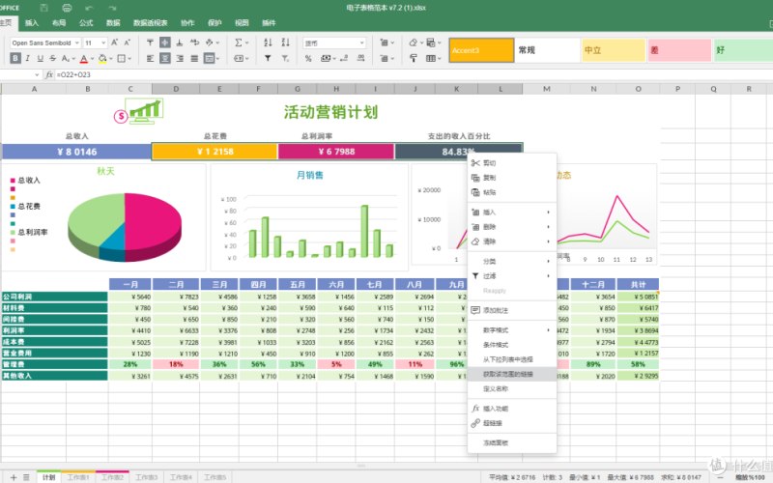Viewport: 773px width, 483px height.
Task: Align text right
Action: point(180,58)
